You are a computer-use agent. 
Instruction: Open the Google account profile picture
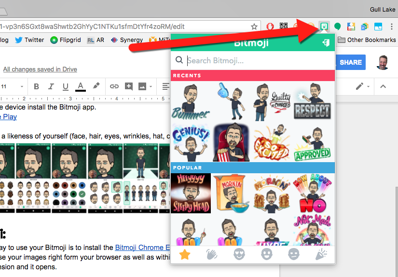[x=383, y=62]
